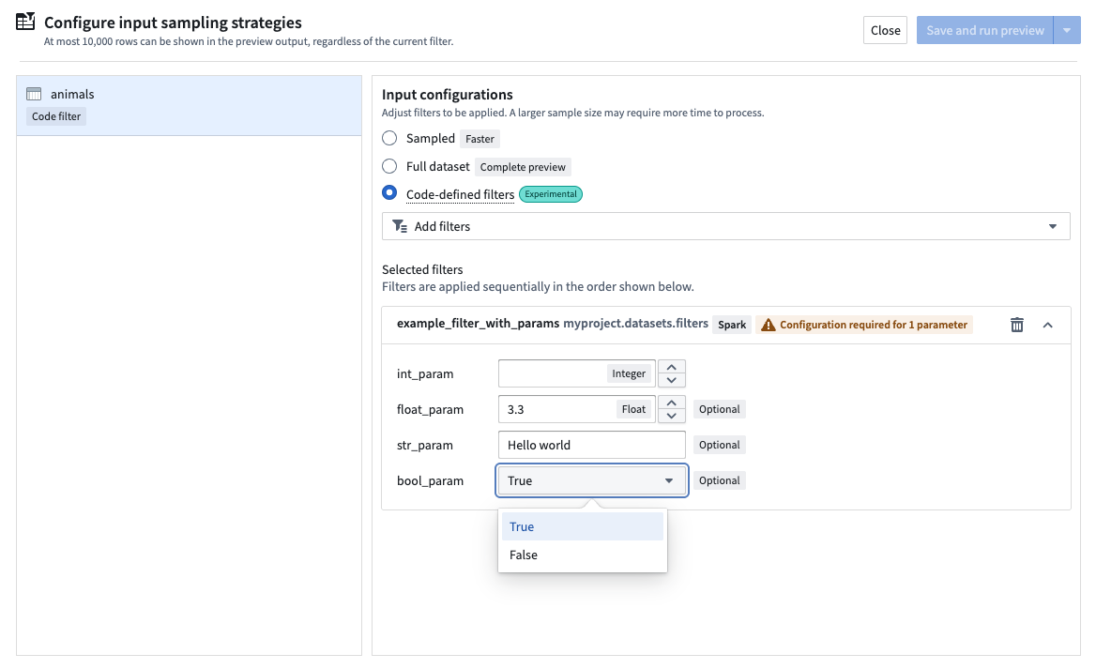The height and width of the screenshot is (669, 1096).
Task: Select the Code-defined filters option
Action: [389, 193]
